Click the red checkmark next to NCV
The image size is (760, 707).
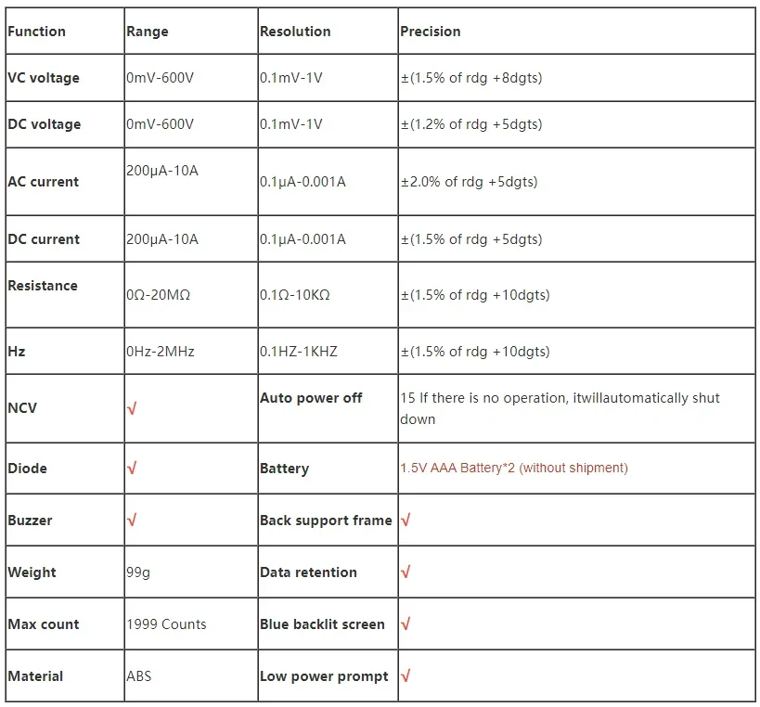point(132,408)
